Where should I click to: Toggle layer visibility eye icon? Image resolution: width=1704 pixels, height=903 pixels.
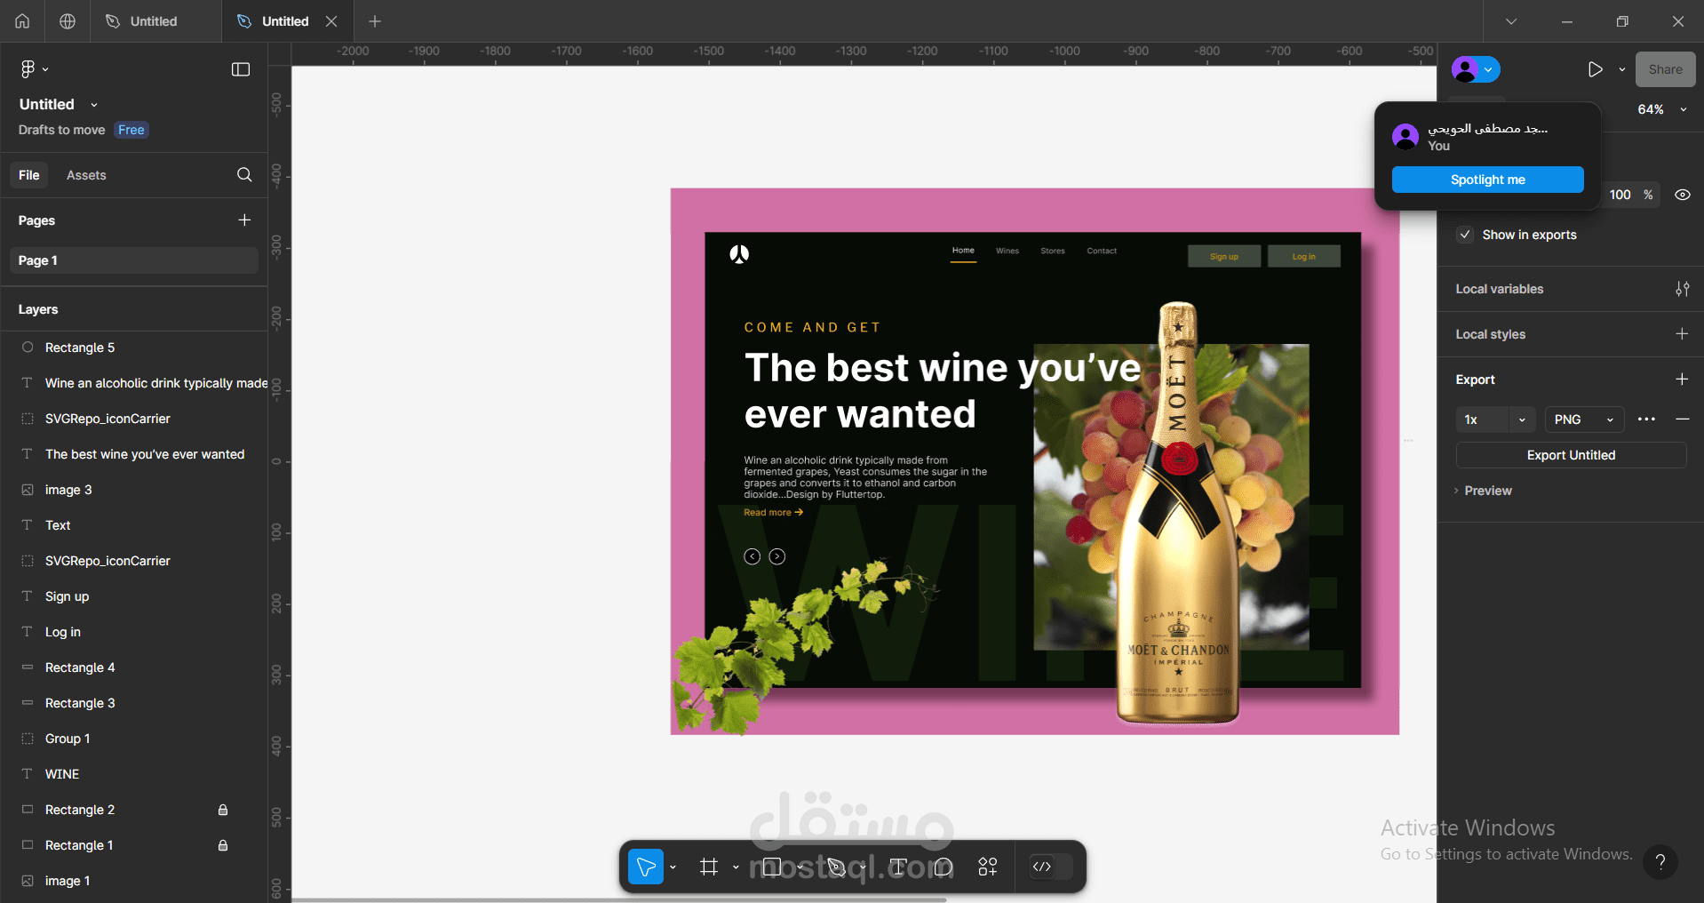tap(1683, 195)
